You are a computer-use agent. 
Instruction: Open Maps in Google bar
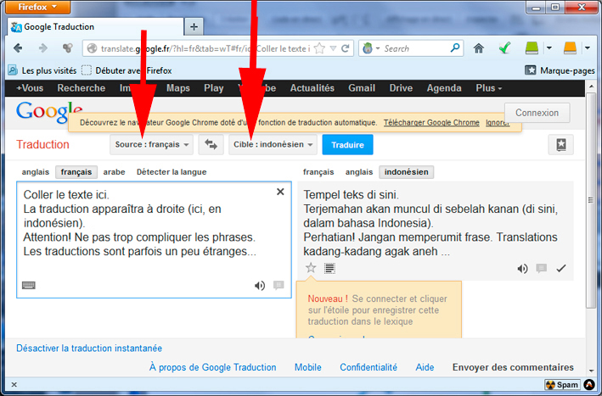point(178,88)
